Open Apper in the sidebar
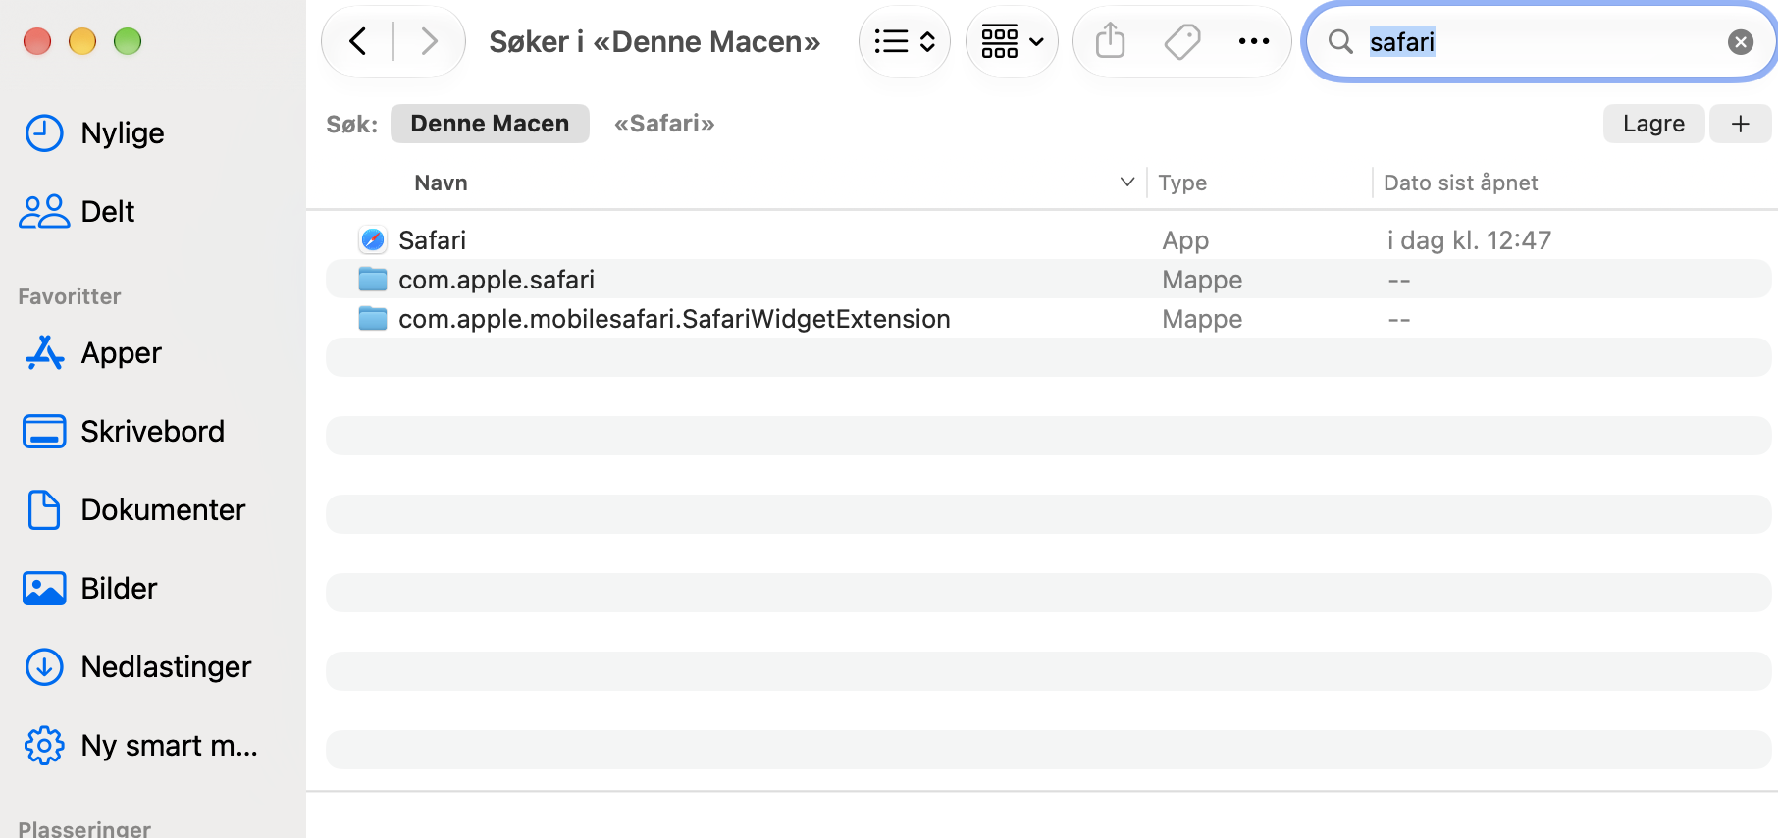1778x838 pixels. click(122, 353)
